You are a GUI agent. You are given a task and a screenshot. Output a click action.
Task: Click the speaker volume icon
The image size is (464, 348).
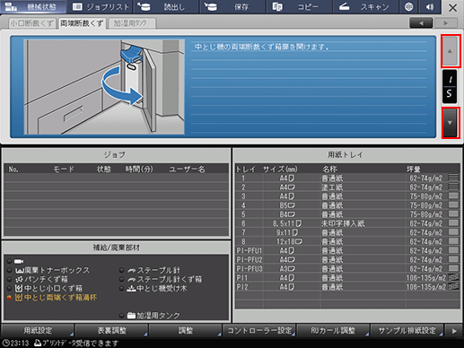click(x=430, y=6)
